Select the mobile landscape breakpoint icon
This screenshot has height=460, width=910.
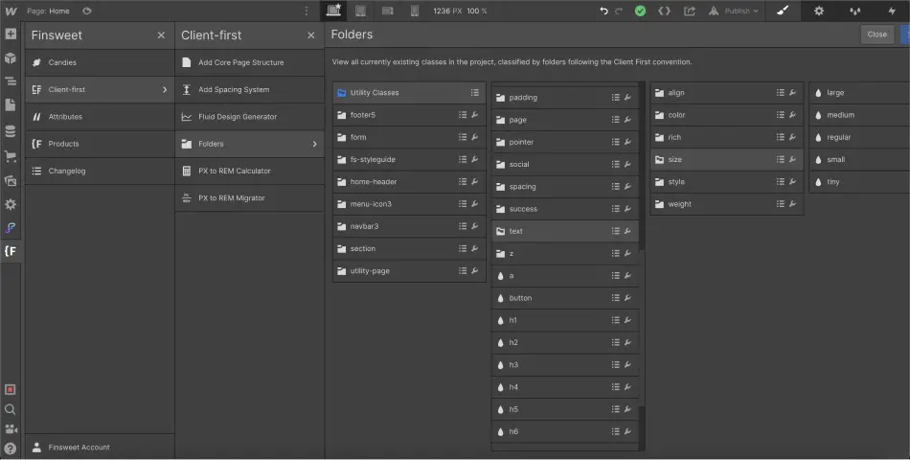click(x=388, y=11)
